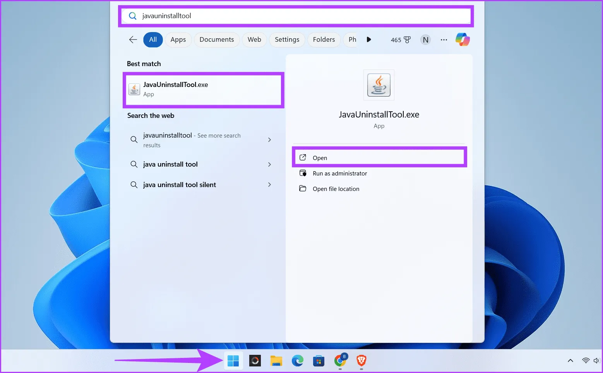Open more search options via ellipsis menu
This screenshot has width=603, height=373.
click(x=444, y=39)
